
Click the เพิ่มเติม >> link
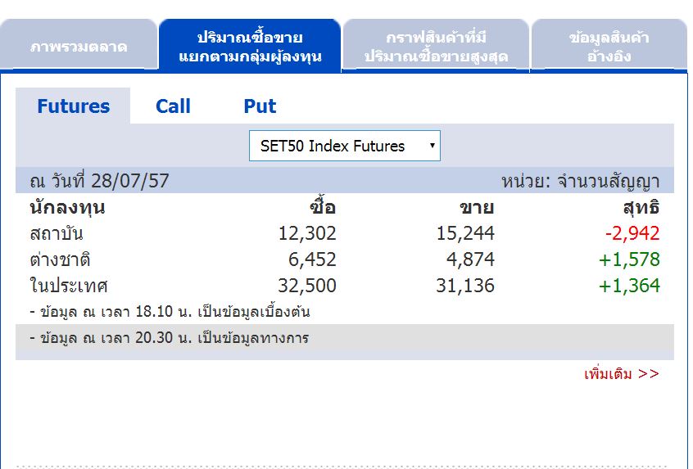coord(621,374)
